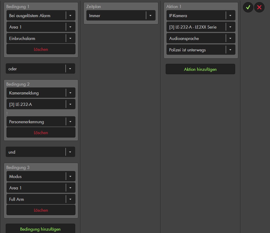Screen dimensions: 270x233
Task: Open the Full Arm mode dropdown
Action: tap(41, 199)
